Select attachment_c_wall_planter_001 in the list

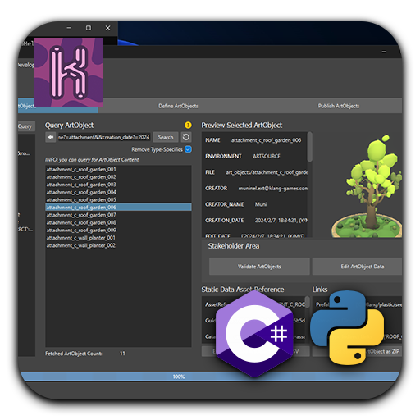click(118, 238)
